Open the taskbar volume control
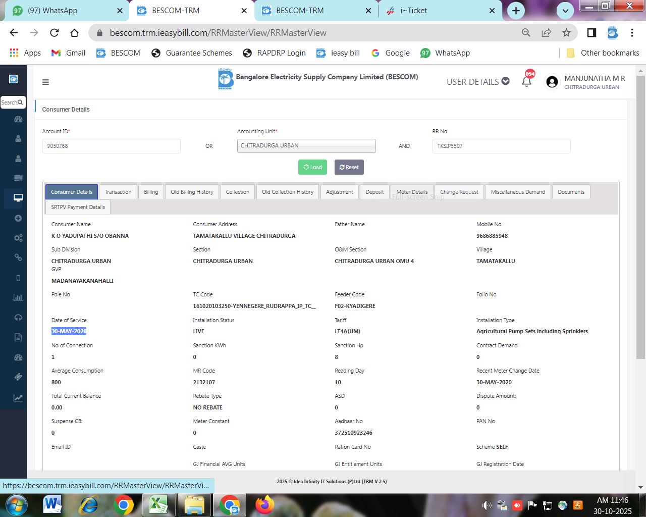Screen dimensions: 646x517 487,505
